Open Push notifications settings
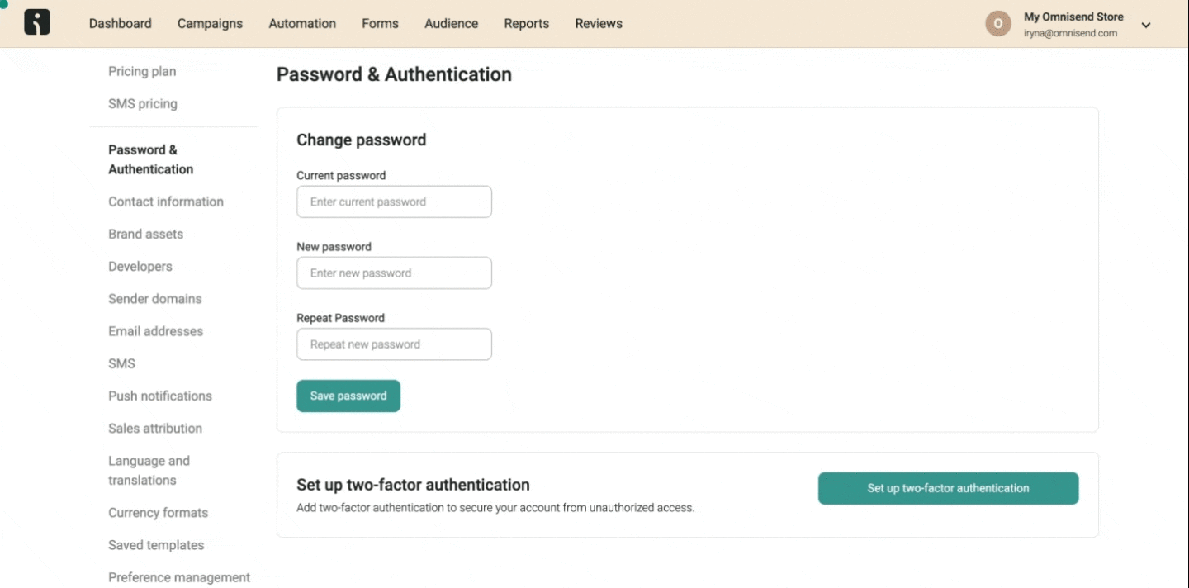The width and height of the screenshot is (1189, 588). (x=160, y=396)
